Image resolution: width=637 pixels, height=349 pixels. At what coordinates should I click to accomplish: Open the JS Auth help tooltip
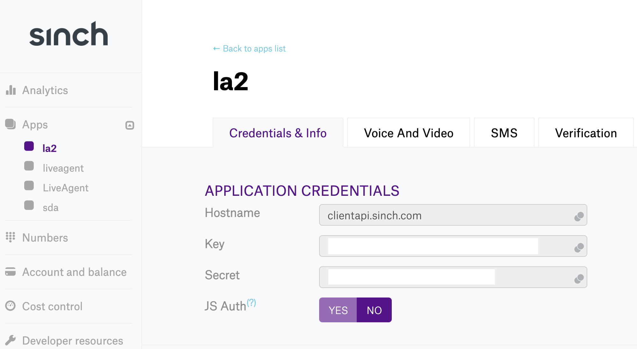tap(252, 302)
